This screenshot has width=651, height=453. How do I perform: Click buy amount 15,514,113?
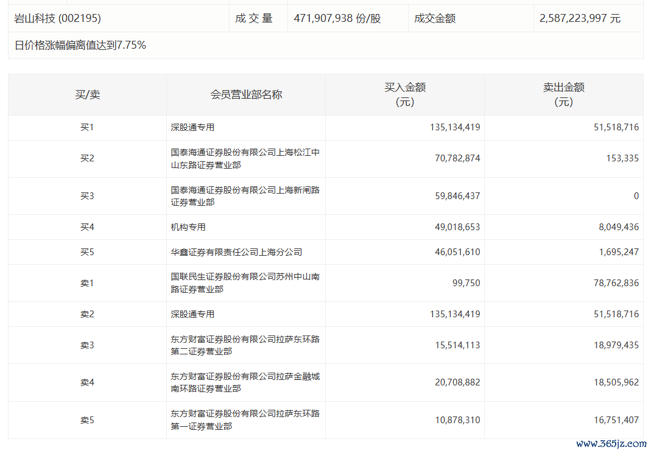457,345
